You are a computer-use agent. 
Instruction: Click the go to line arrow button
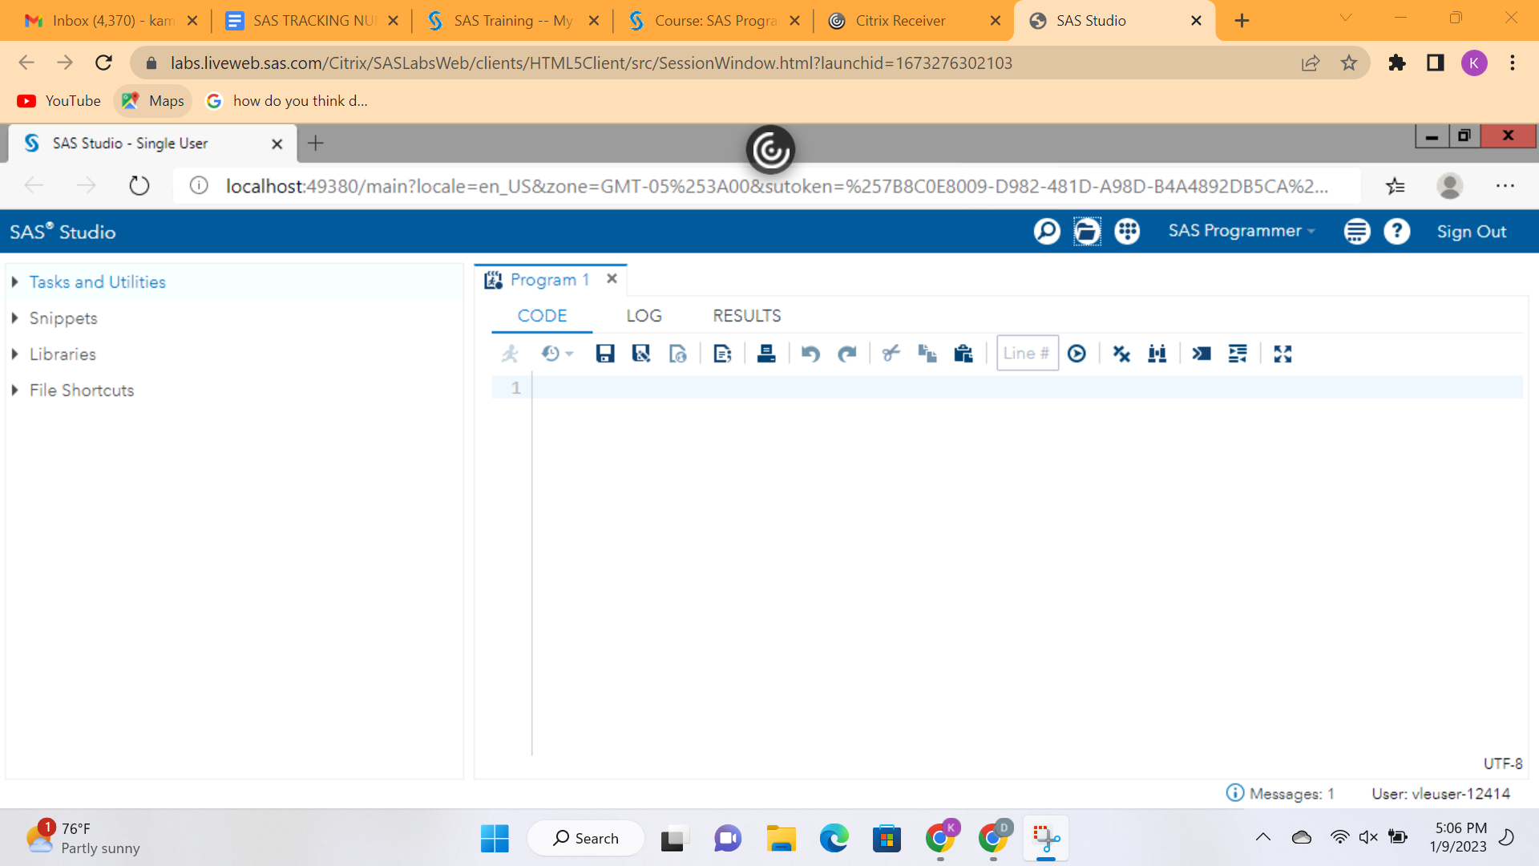(1076, 354)
